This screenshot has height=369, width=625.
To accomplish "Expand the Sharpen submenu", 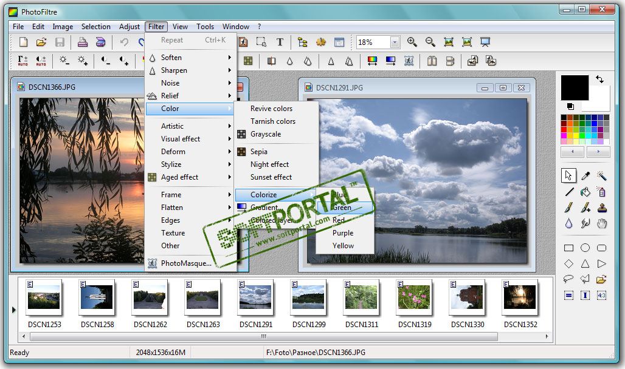I will 190,70.
